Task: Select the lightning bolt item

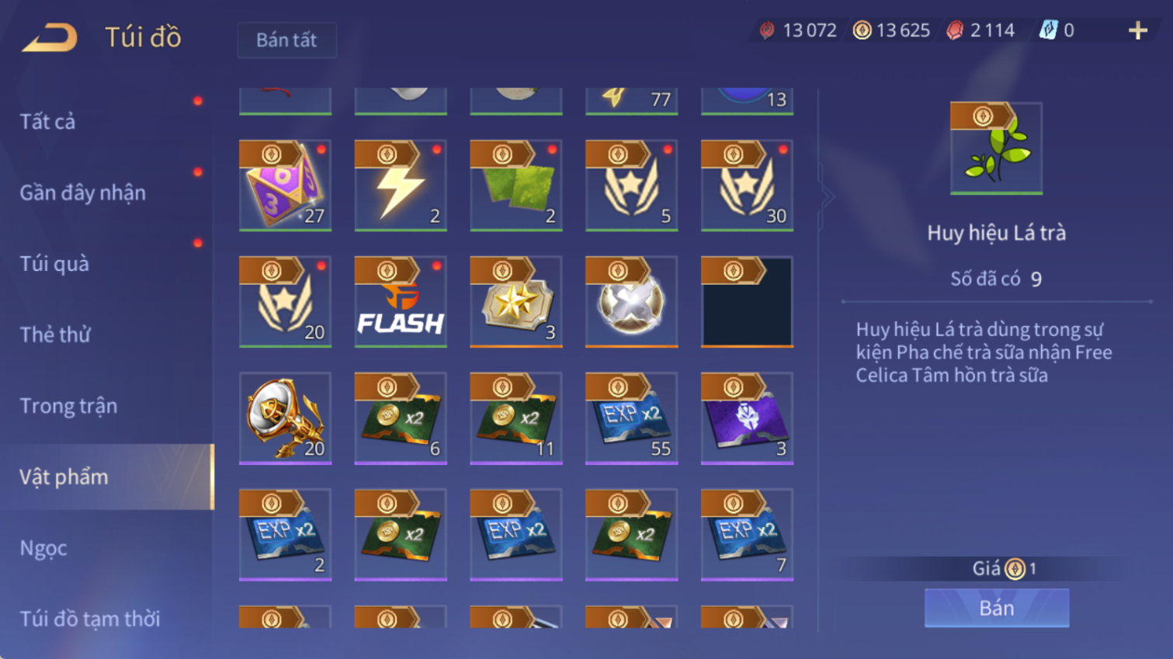Action: pyautogui.click(x=401, y=186)
